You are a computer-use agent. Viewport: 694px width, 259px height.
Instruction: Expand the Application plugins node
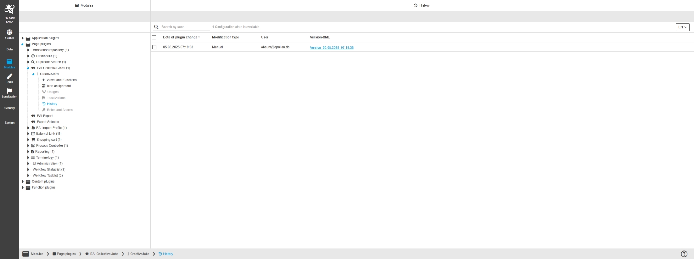(x=23, y=38)
